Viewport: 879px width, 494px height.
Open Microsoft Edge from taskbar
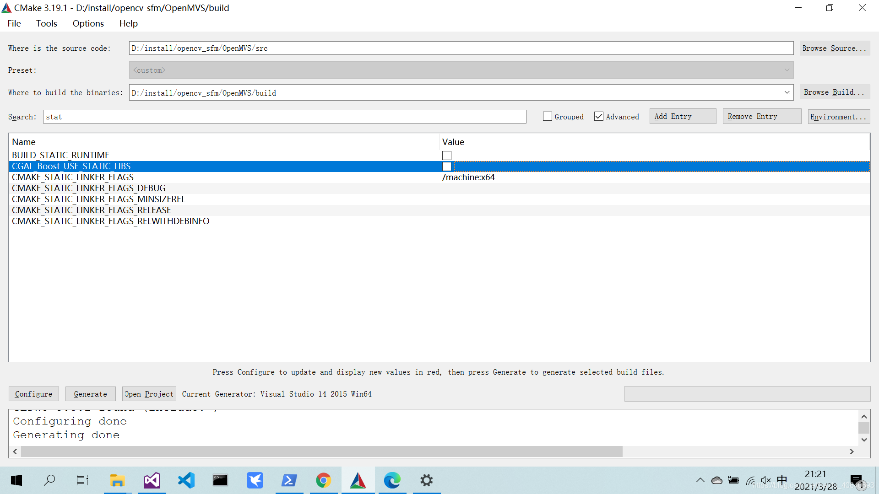coord(392,480)
